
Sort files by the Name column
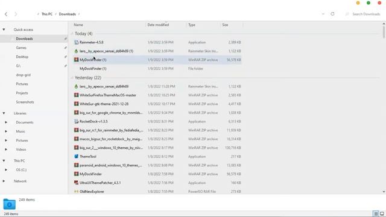tap(78, 25)
